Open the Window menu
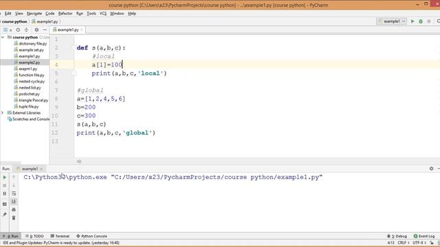 click(x=117, y=14)
